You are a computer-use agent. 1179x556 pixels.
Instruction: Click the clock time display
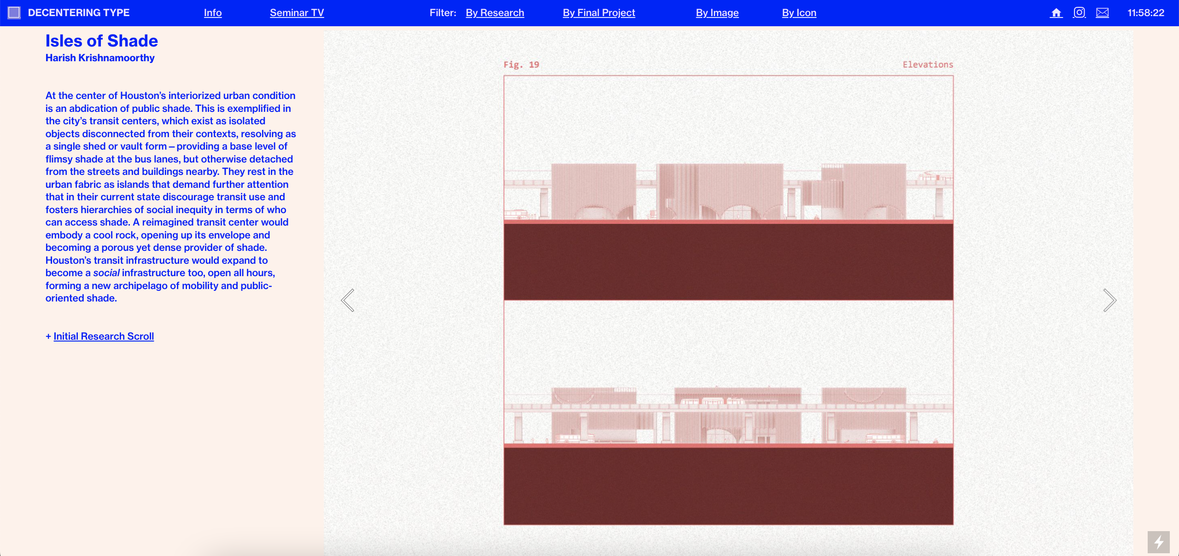[1145, 13]
